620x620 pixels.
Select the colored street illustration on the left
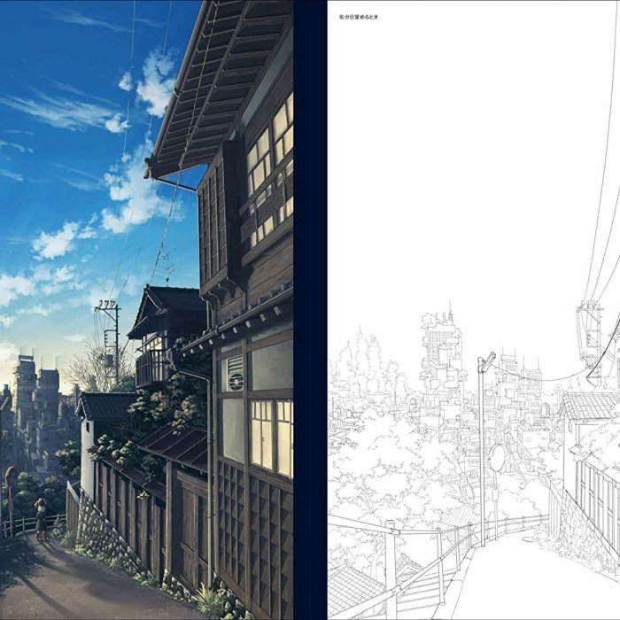tap(147, 310)
